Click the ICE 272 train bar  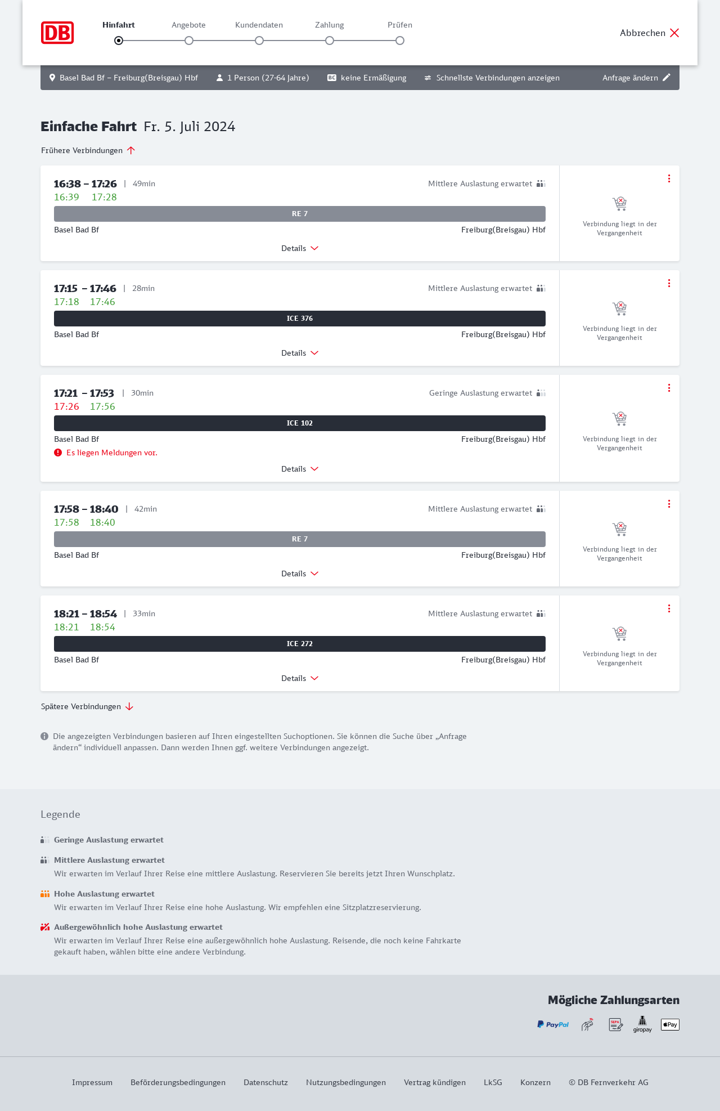click(300, 644)
